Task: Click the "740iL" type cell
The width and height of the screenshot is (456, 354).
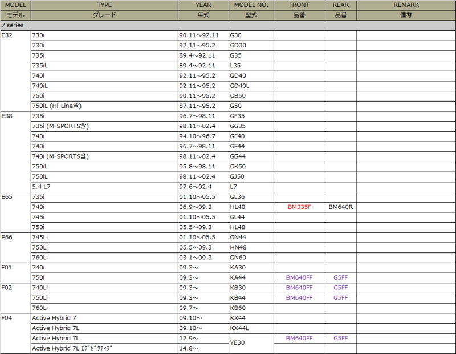Action: tap(104, 86)
